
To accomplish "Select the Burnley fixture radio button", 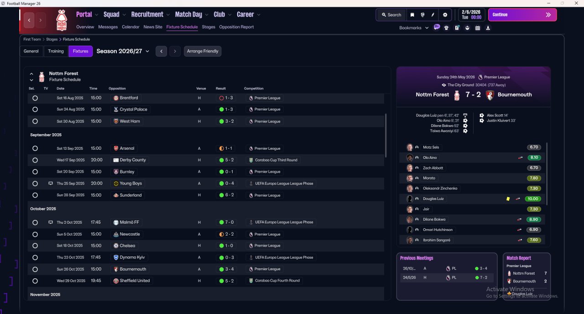I will (x=35, y=172).
